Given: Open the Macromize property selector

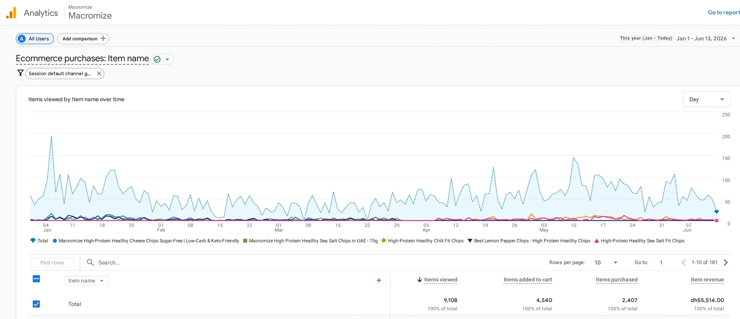Looking at the screenshot, I should (x=90, y=12).
